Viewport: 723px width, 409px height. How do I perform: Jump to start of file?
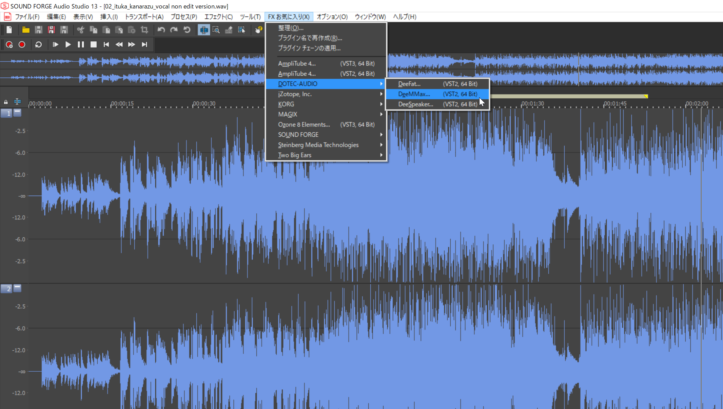point(106,44)
